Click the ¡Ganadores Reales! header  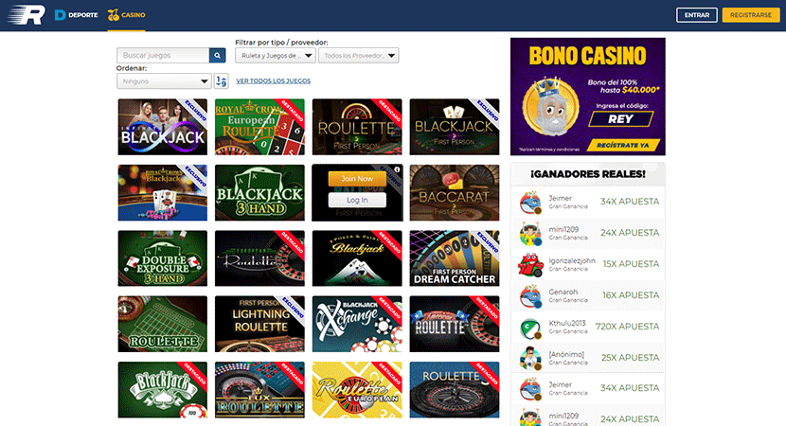click(588, 174)
